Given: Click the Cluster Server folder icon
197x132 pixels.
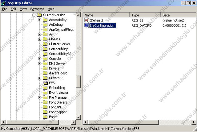Looking at the screenshot, I should (x=45, y=44).
